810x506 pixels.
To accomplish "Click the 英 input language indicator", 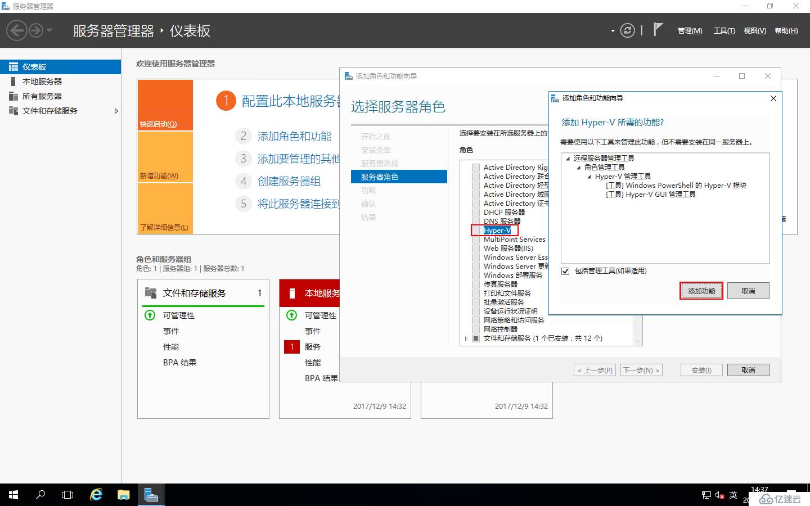I will (x=733, y=495).
